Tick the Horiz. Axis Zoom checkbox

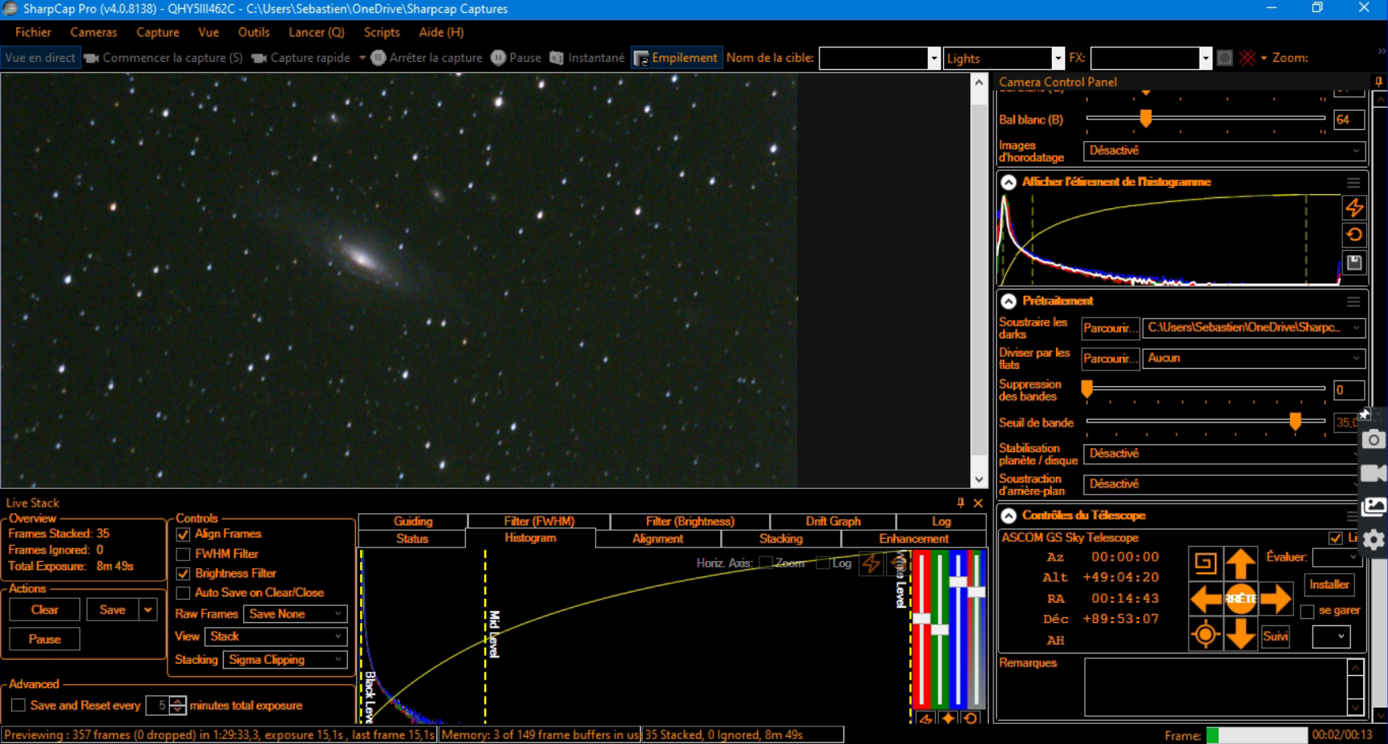(766, 563)
